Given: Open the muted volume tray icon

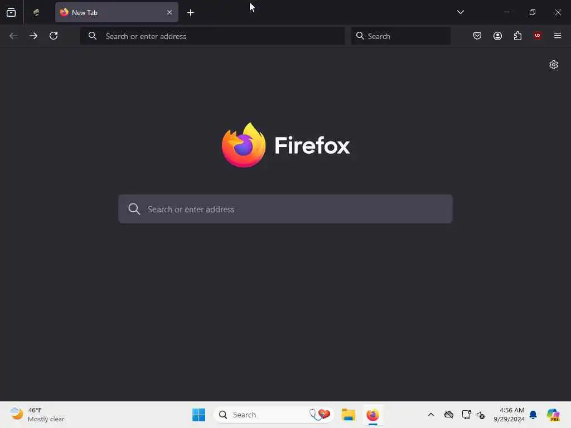Looking at the screenshot, I should coord(481,415).
